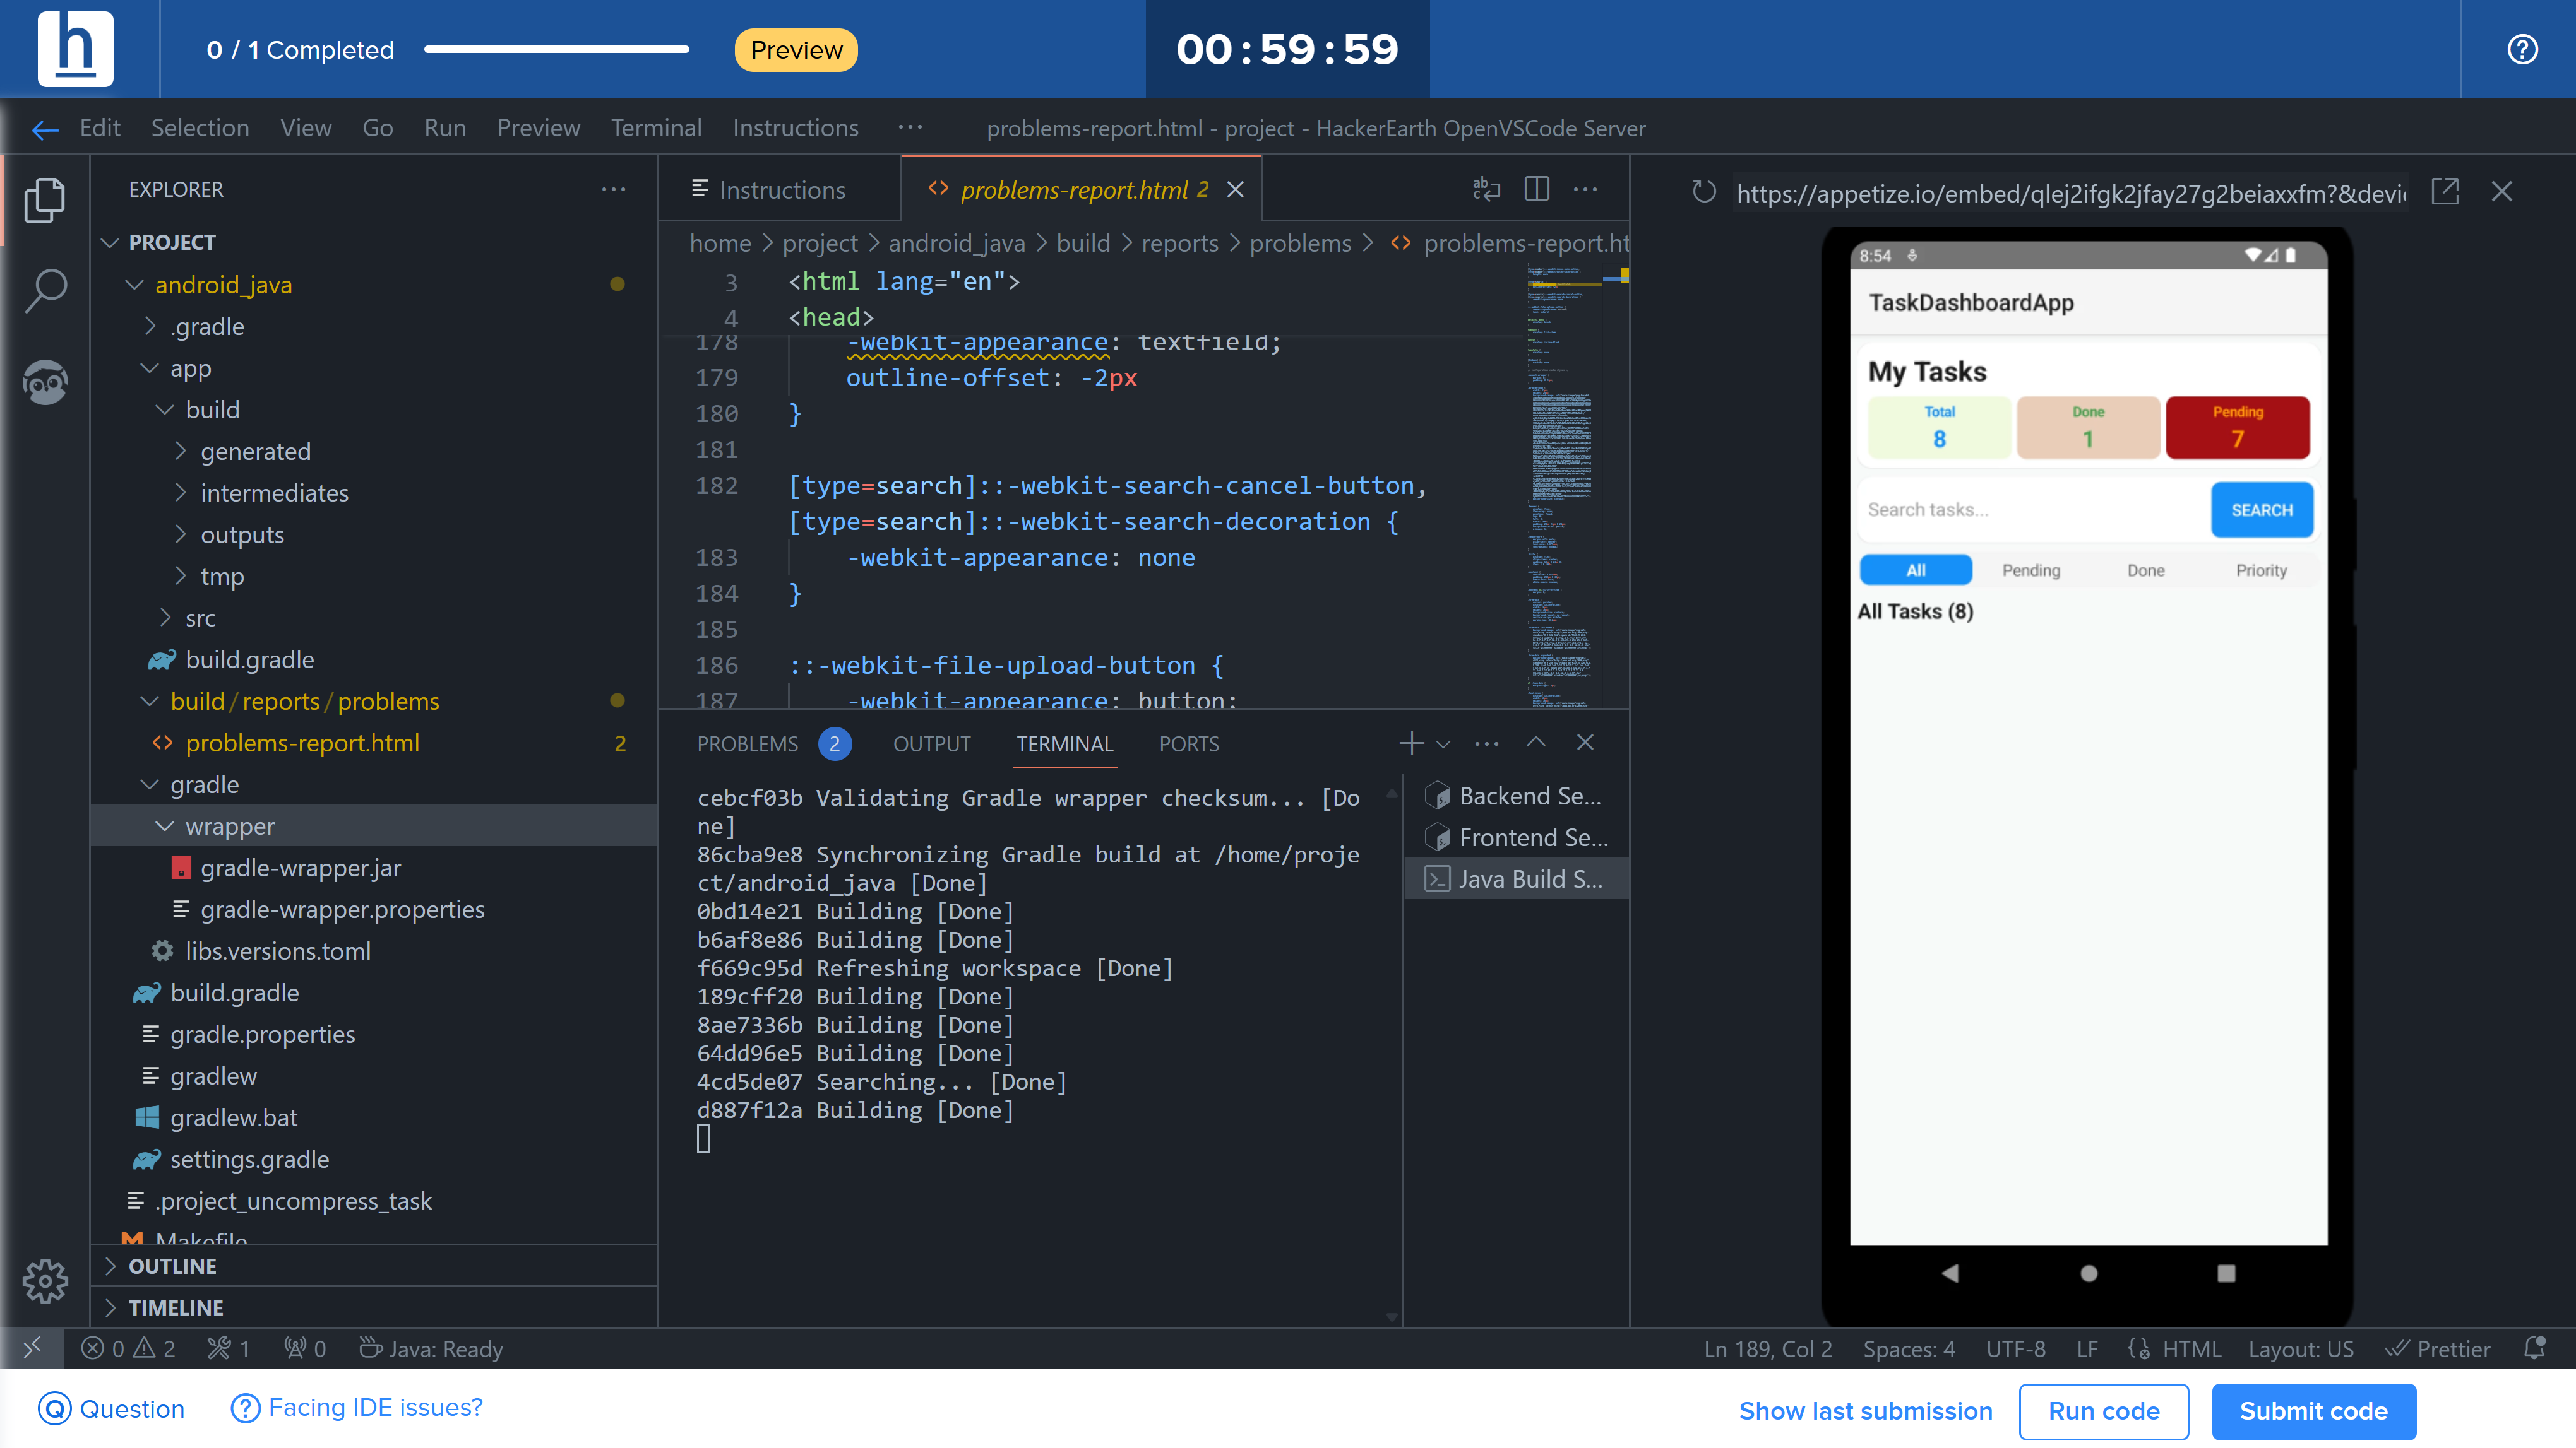The width and height of the screenshot is (2576, 1448).
Task: Open the Terminal menu
Action: tap(656, 128)
